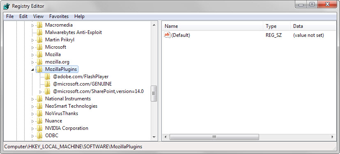
Task: Click the Microsoft folder icon
Action: pyautogui.click(x=39, y=47)
